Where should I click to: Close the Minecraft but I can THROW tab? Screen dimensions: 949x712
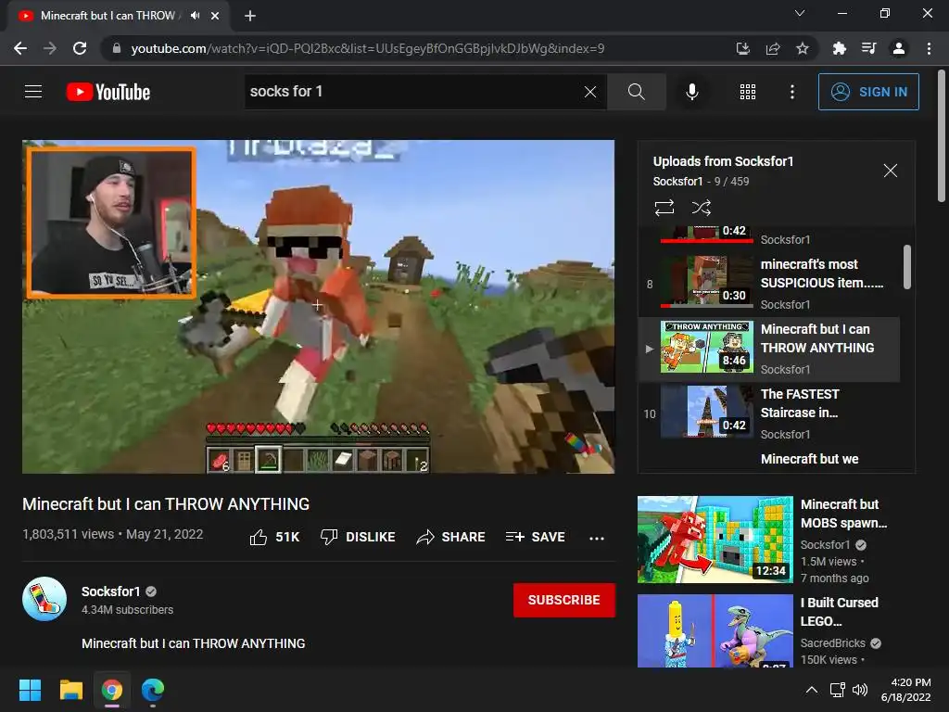[x=215, y=16]
